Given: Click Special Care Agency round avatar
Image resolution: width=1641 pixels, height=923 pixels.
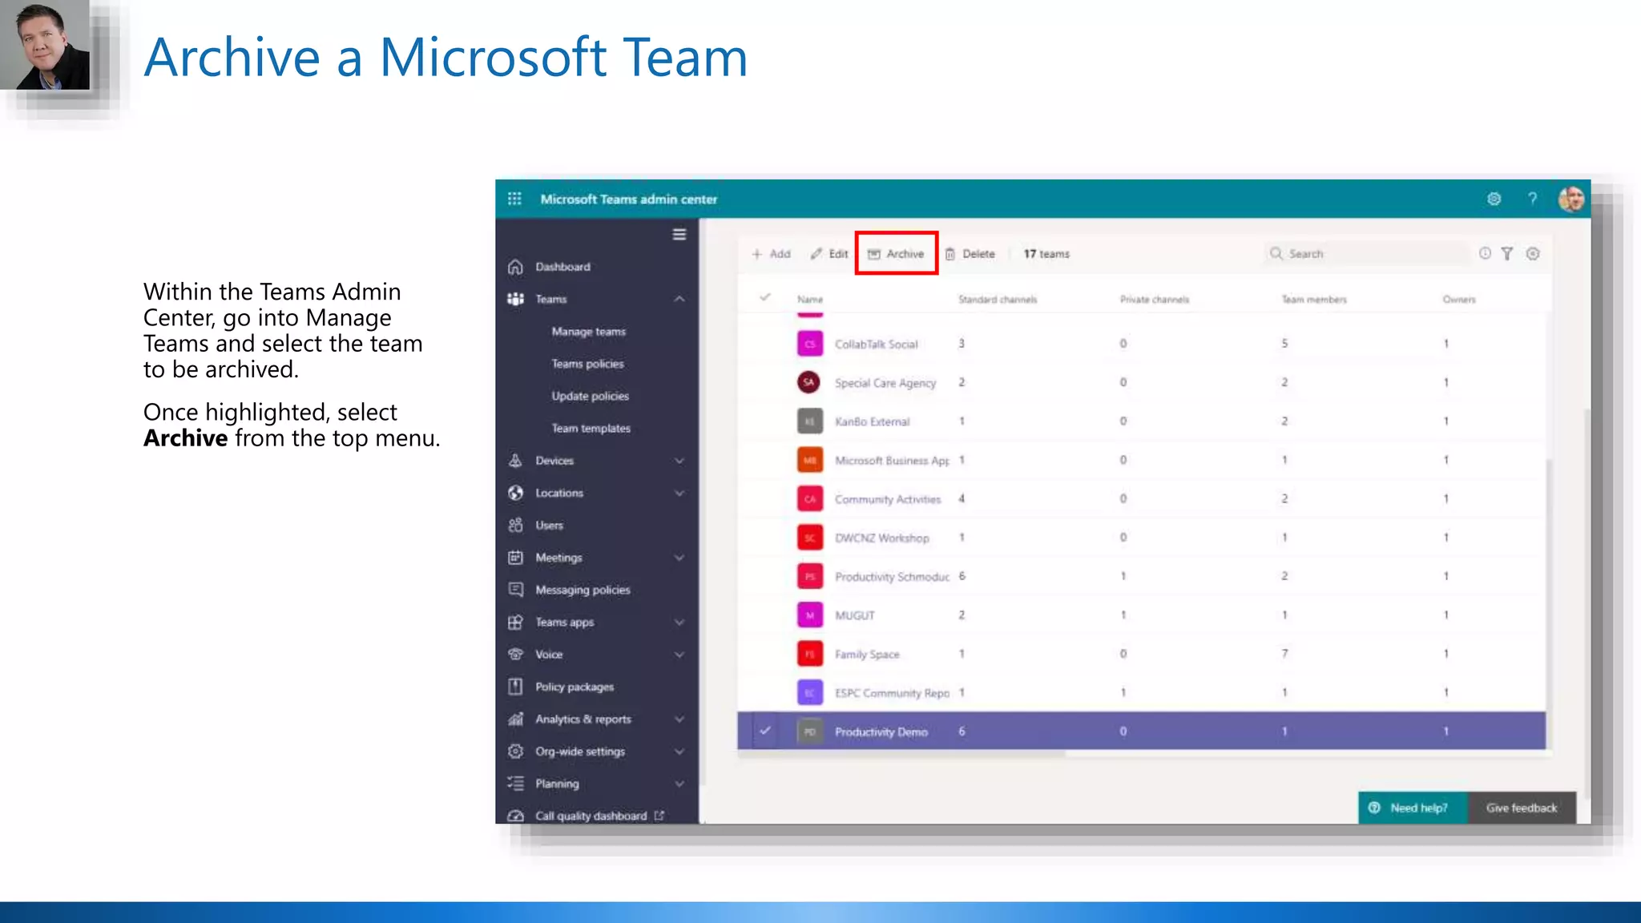Looking at the screenshot, I should (808, 382).
